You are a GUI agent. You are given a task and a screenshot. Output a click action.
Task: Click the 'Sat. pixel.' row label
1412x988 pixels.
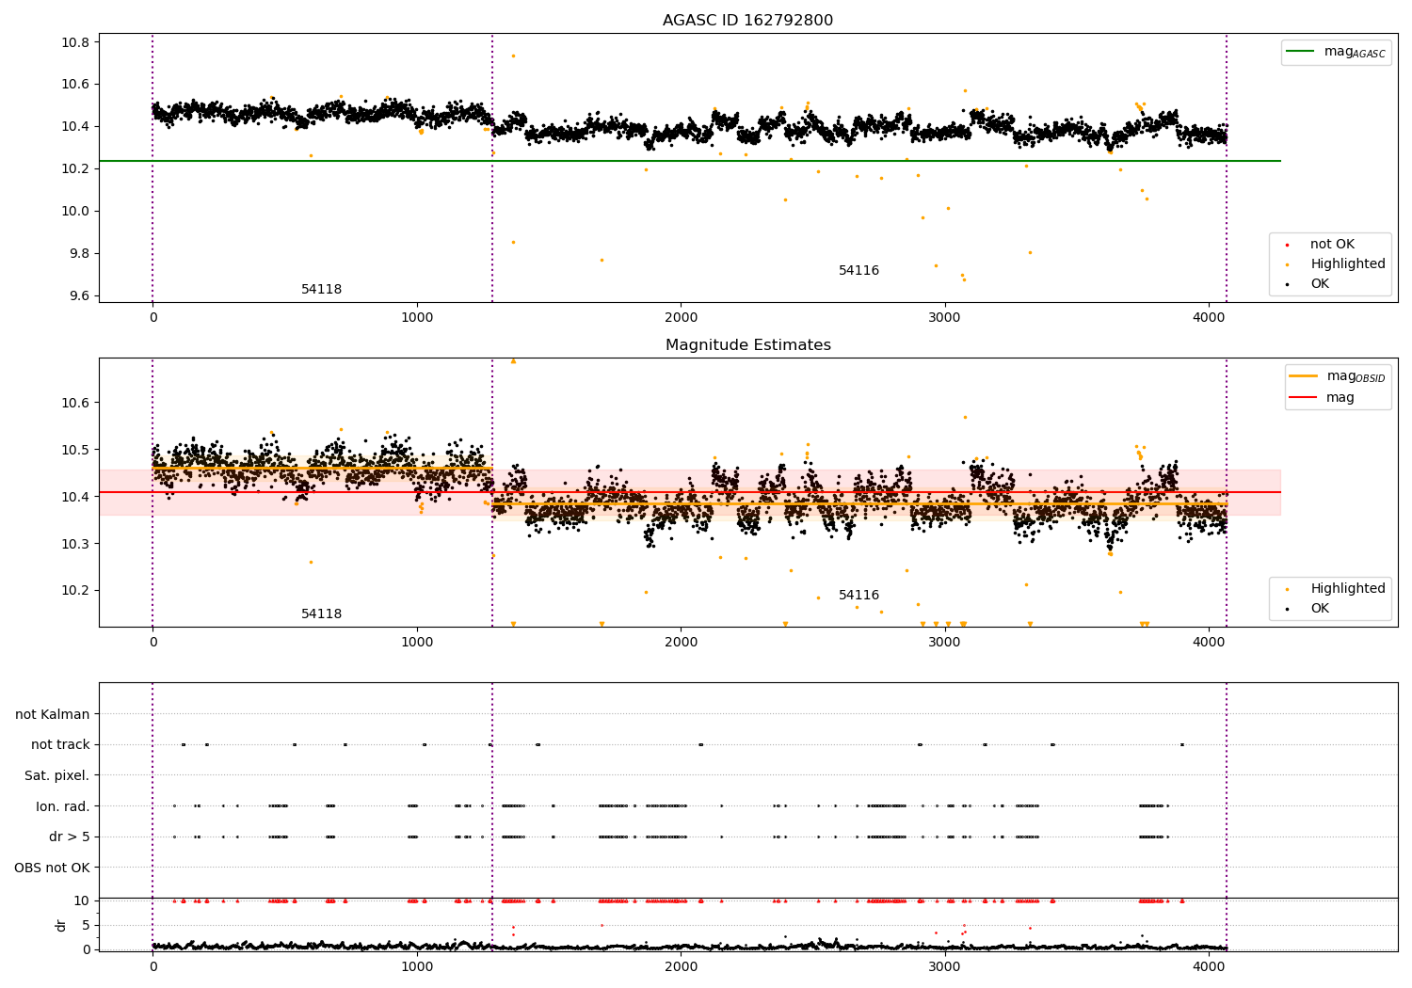[x=57, y=776]
